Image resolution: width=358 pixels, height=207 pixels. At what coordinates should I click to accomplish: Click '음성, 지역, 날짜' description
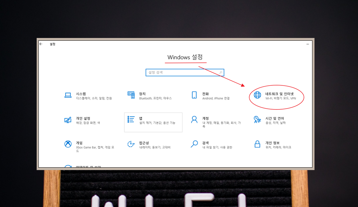[x=275, y=123]
